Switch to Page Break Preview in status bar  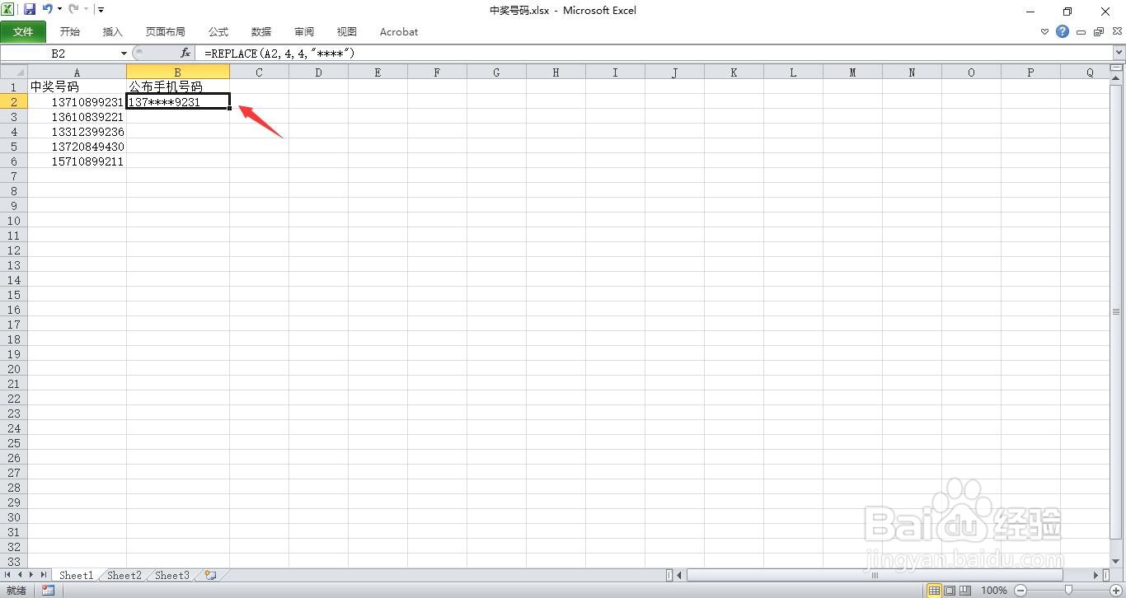pyautogui.click(x=965, y=590)
